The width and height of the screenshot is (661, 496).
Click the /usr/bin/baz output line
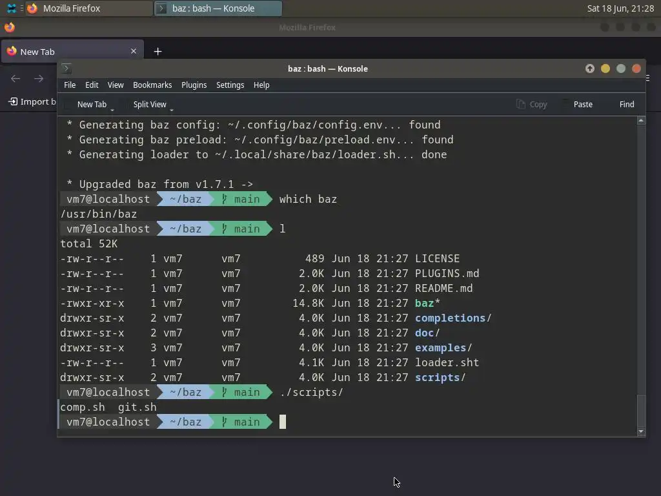99,214
